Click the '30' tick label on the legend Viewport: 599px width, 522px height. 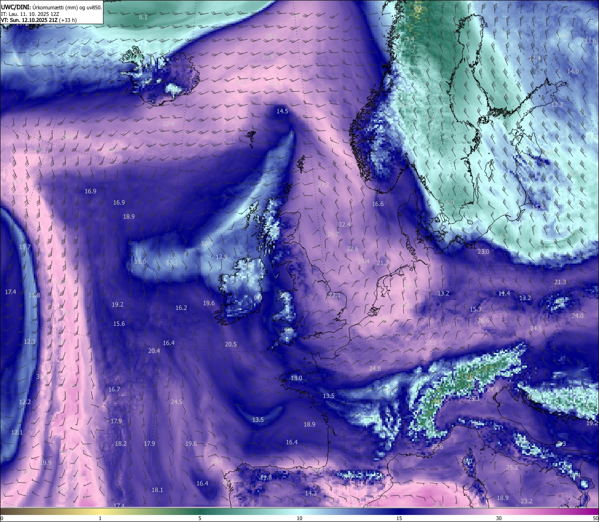pyautogui.click(x=499, y=518)
